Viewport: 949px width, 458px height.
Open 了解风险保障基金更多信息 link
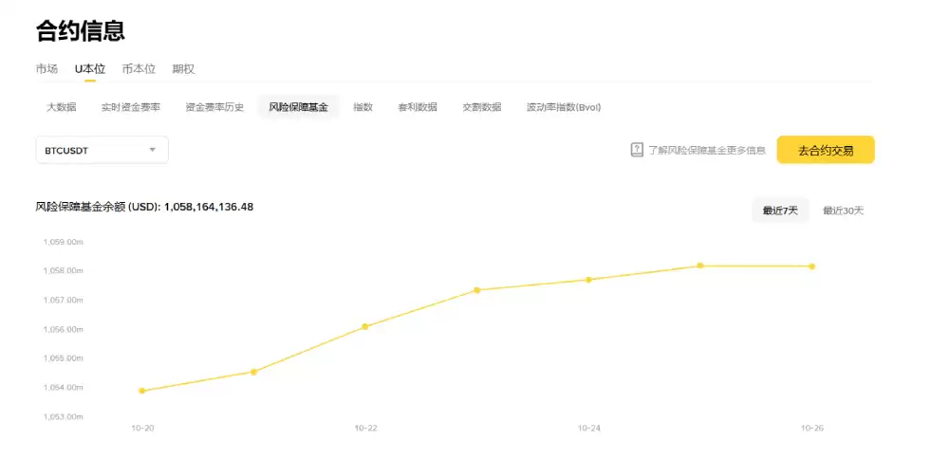click(707, 151)
